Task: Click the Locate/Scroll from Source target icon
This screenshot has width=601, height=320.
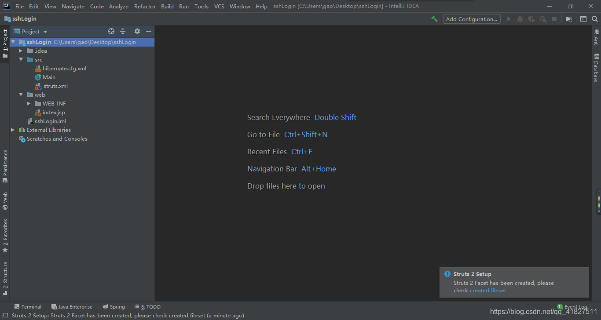Action: click(x=111, y=31)
